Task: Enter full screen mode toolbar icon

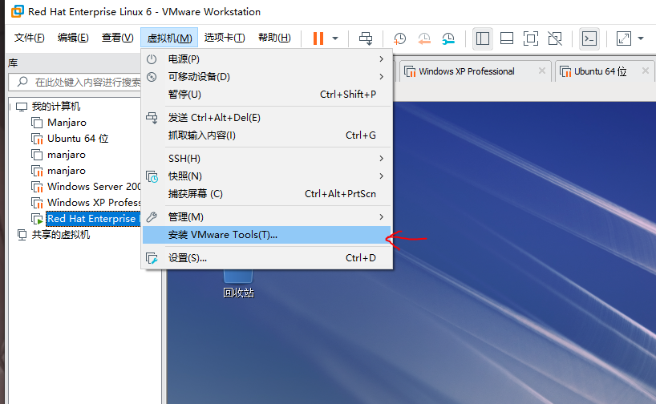Action: pyautogui.click(x=530, y=38)
